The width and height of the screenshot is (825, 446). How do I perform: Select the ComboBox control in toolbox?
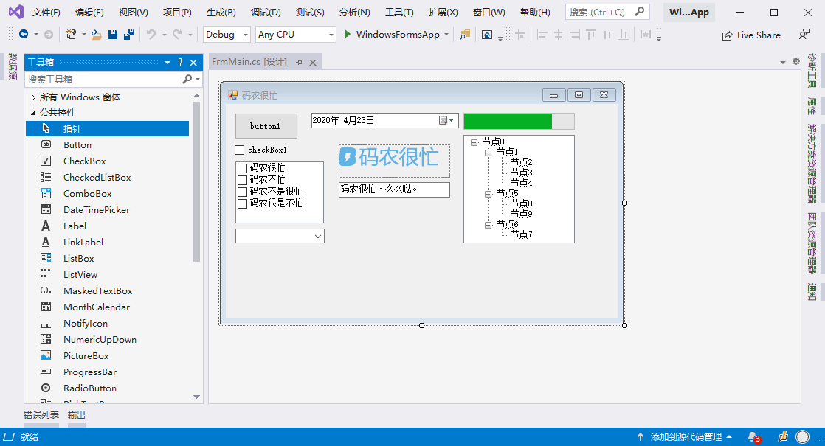pyautogui.click(x=107, y=194)
